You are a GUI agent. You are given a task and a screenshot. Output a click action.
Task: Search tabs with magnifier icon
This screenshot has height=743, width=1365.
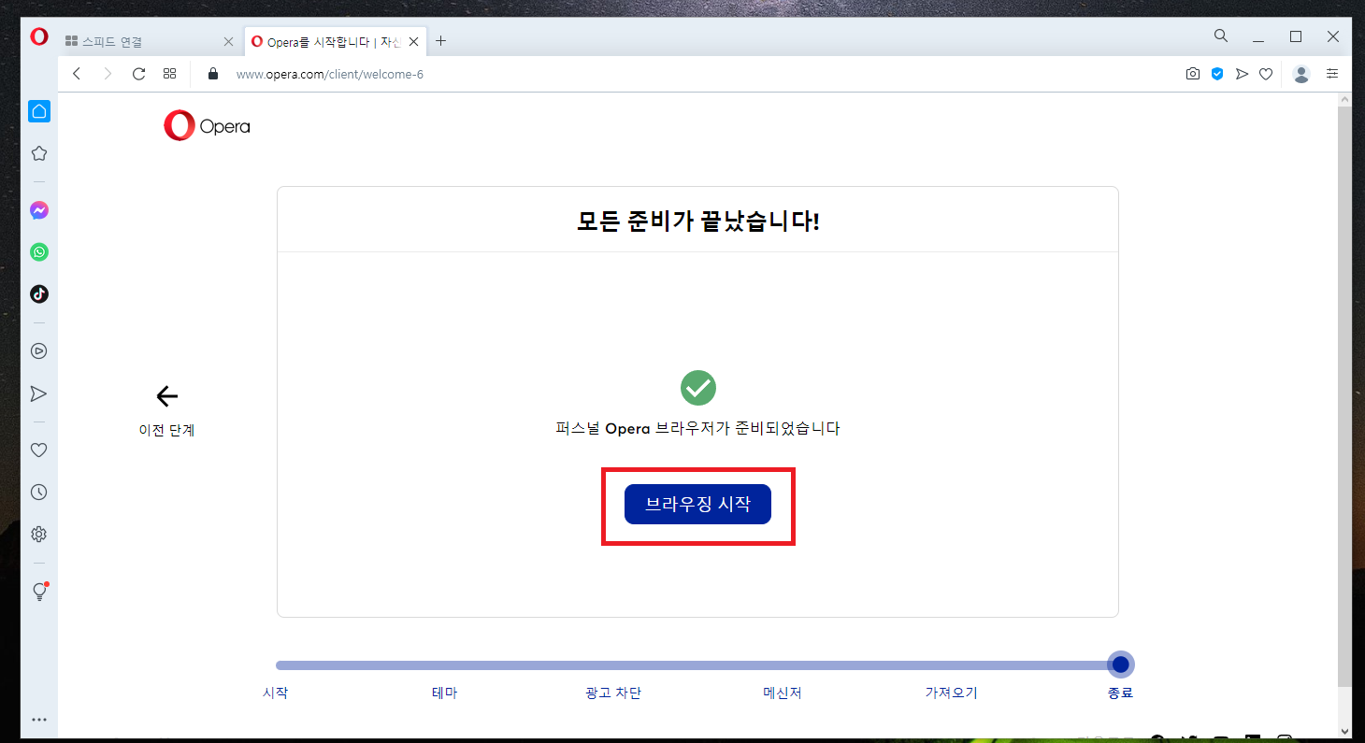pos(1221,36)
